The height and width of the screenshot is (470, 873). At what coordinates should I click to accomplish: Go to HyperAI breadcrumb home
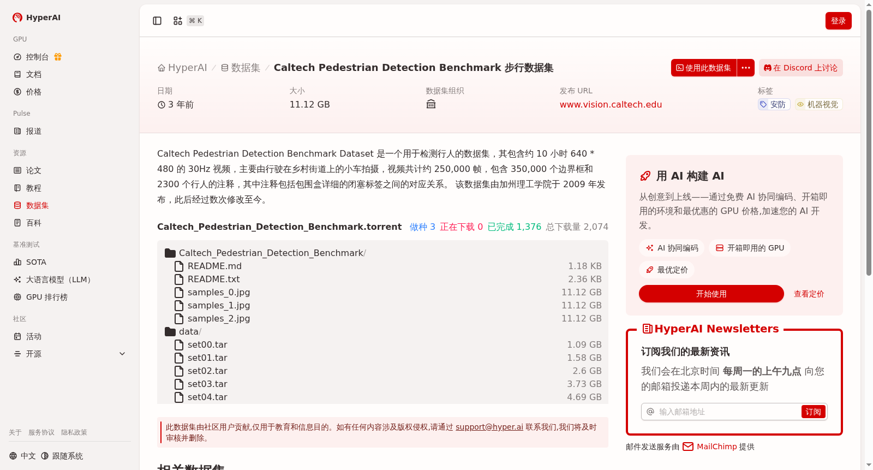tap(182, 68)
